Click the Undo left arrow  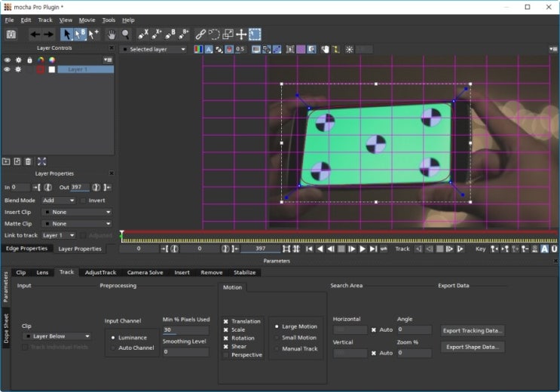tap(35, 35)
